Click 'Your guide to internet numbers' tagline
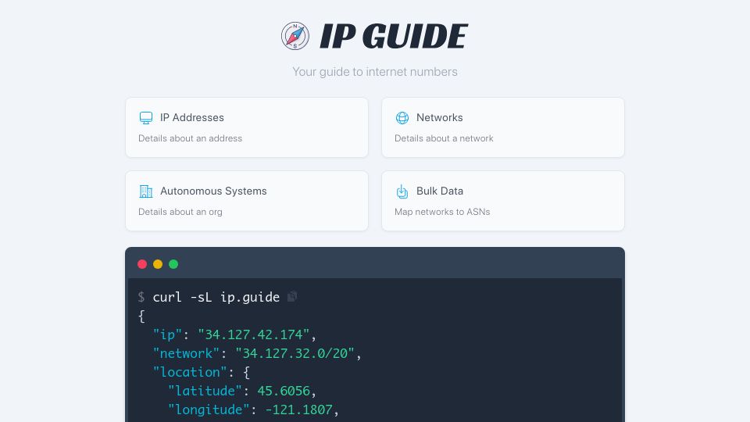The width and height of the screenshot is (750, 422). 375,72
